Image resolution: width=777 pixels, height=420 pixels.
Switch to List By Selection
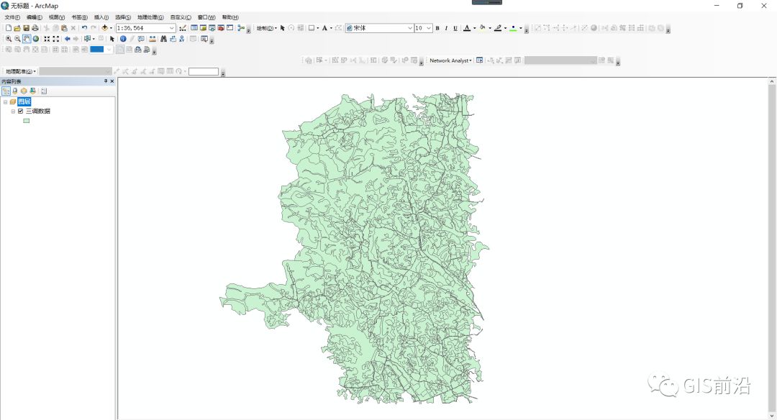pyautogui.click(x=32, y=91)
